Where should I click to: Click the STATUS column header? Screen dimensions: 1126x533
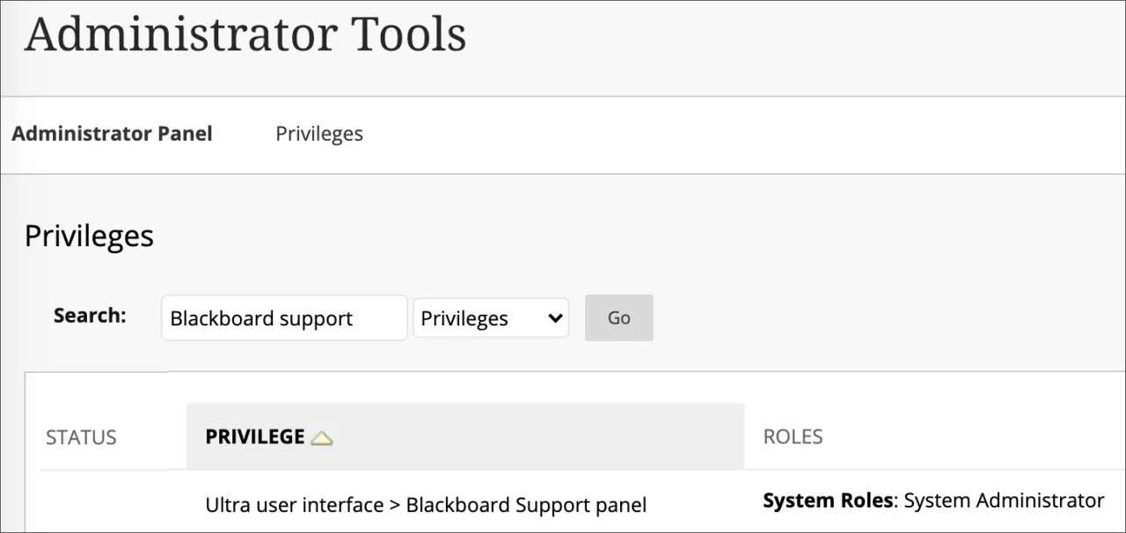(80, 436)
